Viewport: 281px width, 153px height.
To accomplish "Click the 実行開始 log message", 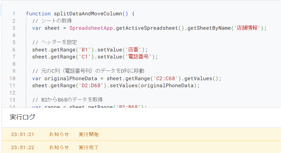I will click(89, 134).
